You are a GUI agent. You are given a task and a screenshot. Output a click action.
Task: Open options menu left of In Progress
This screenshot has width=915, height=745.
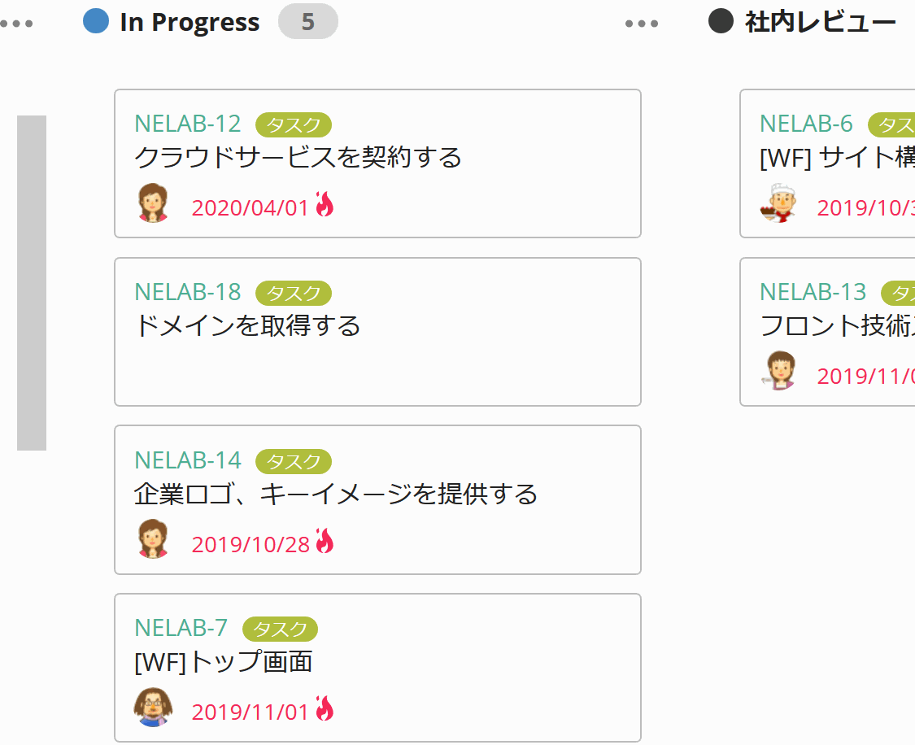(x=17, y=24)
